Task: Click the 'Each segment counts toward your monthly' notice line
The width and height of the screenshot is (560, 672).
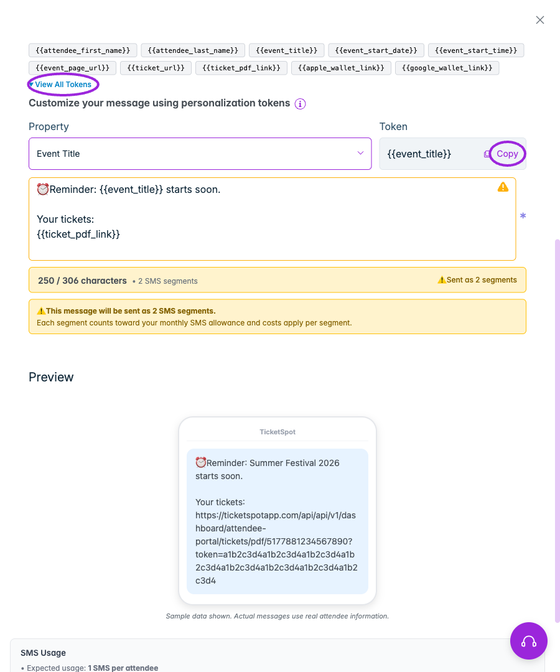Action: pos(194,323)
